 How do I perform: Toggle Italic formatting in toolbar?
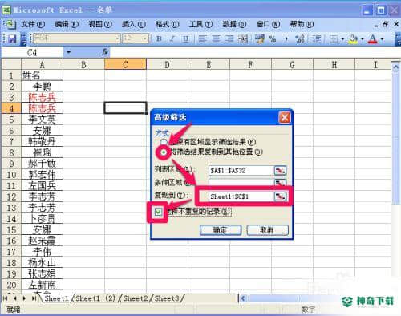172,39
